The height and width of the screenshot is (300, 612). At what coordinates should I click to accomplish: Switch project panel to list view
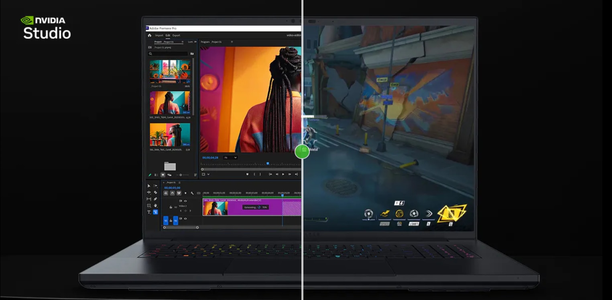coord(156,175)
